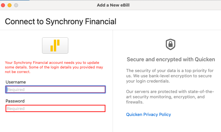Click the Required placeholder in Password

16,108
